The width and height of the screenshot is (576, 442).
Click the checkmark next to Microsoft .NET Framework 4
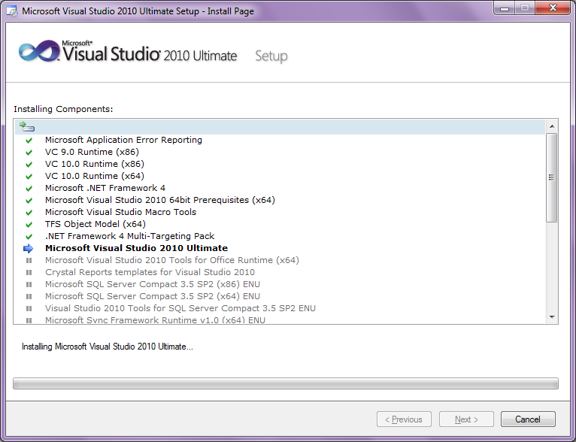click(x=29, y=189)
